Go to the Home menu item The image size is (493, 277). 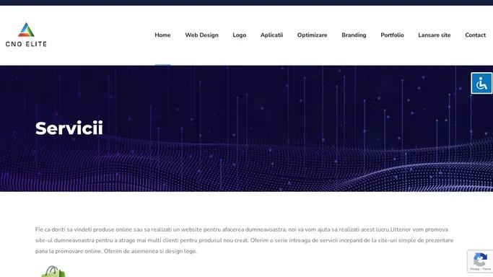pos(162,35)
